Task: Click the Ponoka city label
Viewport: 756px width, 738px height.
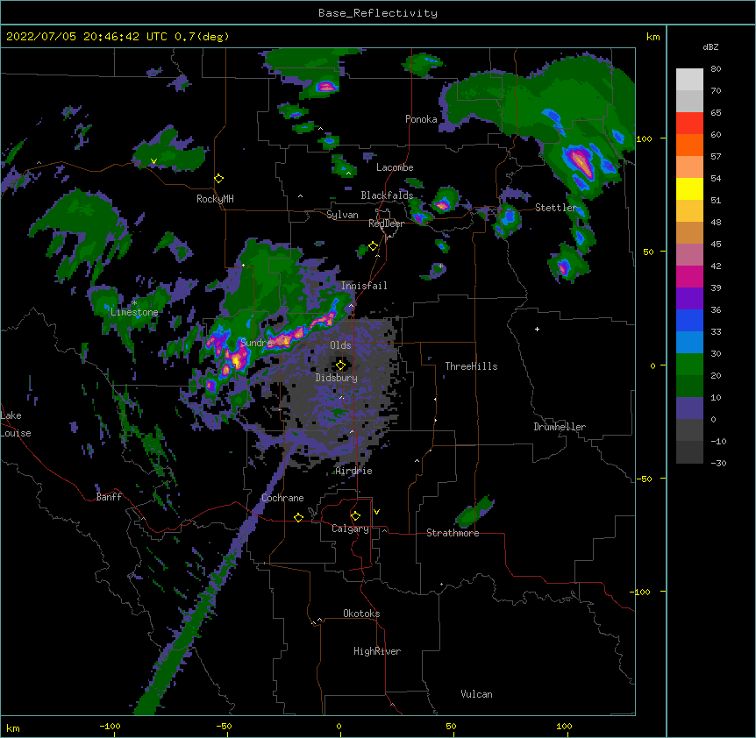Action: coord(421,119)
